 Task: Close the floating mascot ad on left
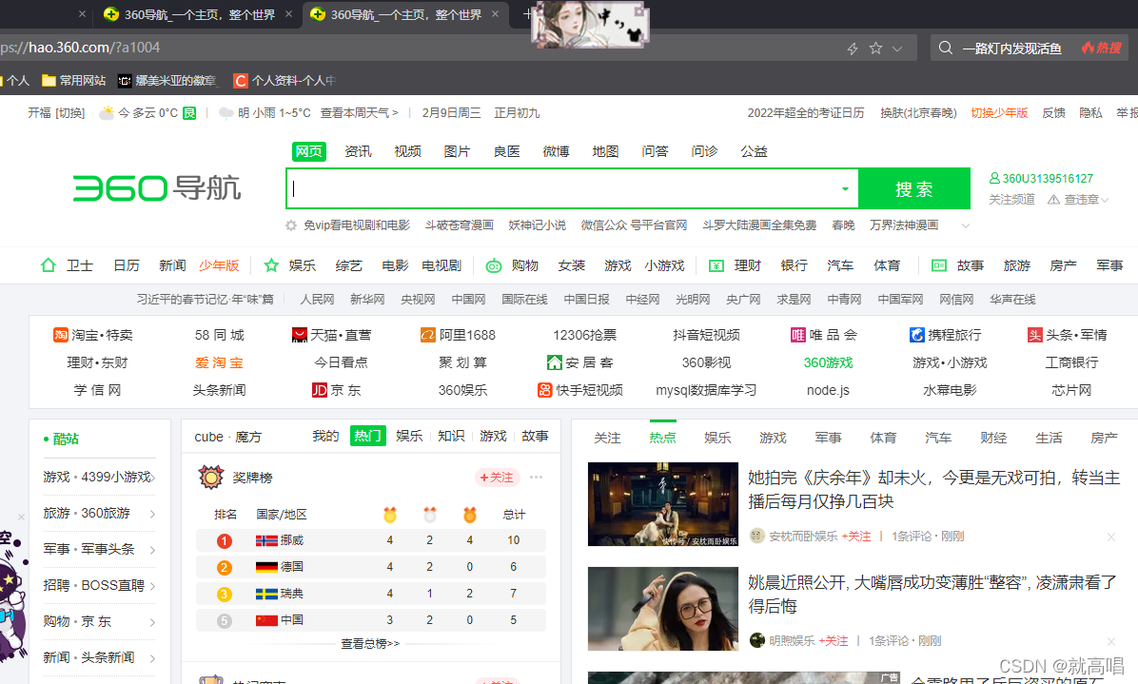(21, 518)
